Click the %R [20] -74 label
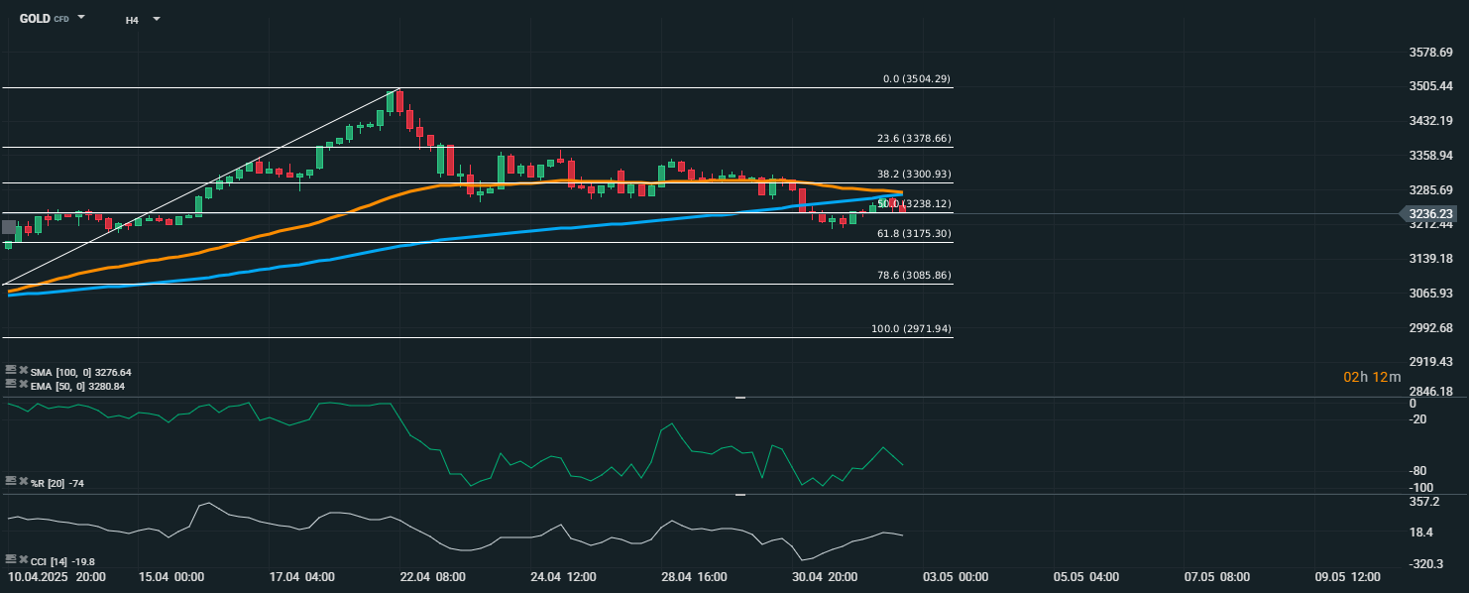This screenshot has width=1469, height=593. tap(57, 483)
